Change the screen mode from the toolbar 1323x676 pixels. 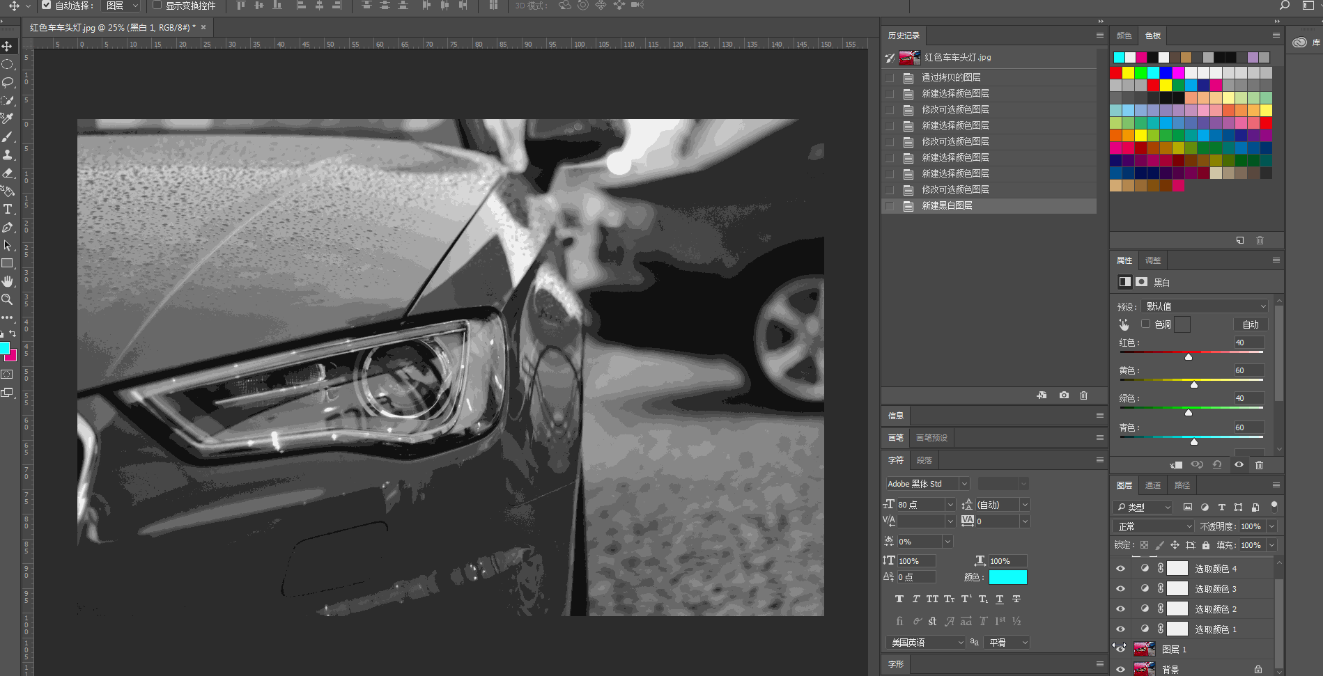tap(8, 393)
